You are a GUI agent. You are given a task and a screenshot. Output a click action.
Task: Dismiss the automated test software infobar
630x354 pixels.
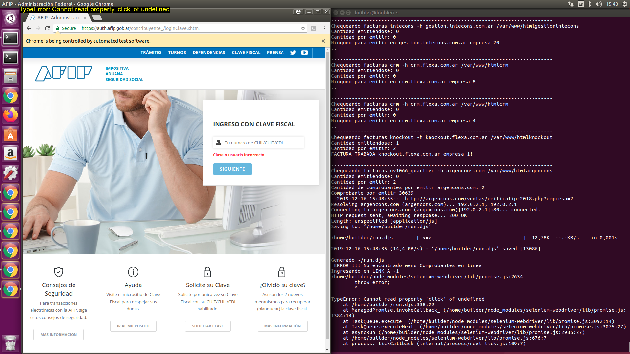pyautogui.click(x=323, y=41)
